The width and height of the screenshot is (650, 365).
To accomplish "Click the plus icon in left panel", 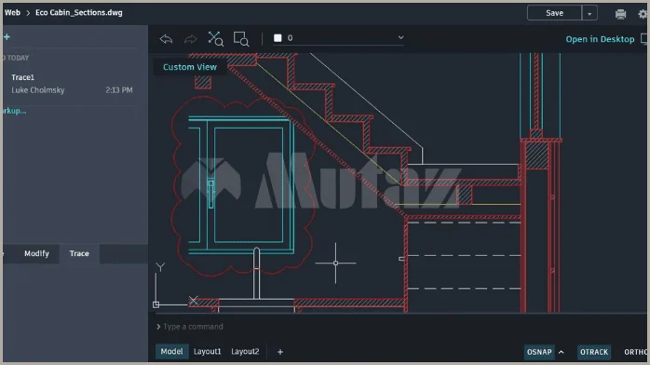I will point(7,37).
